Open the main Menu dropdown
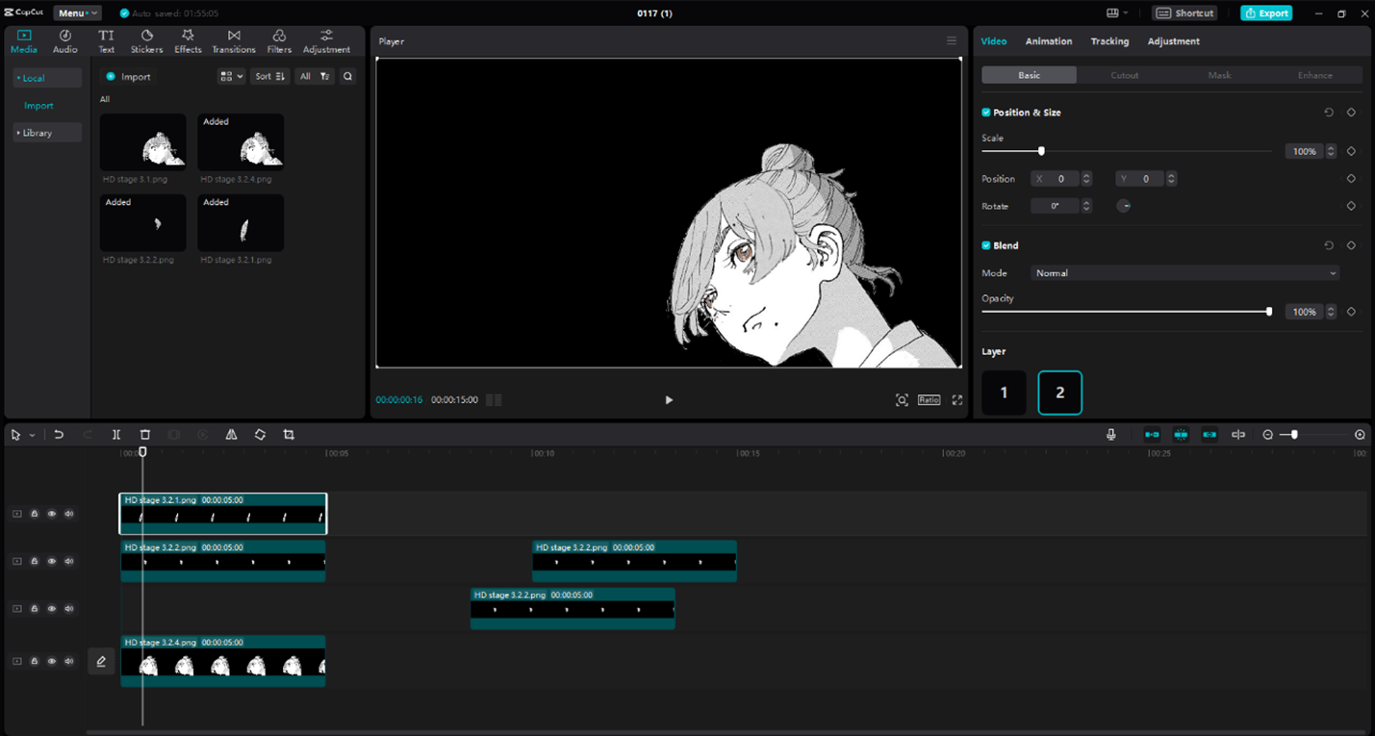 pyautogui.click(x=76, y=13)
